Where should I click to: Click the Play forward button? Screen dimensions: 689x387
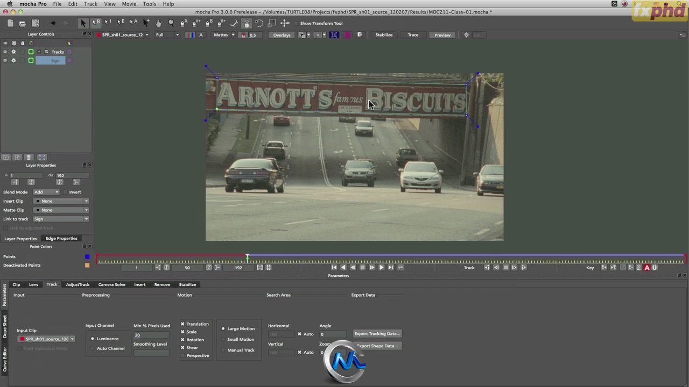pyautogui.click(x=381, y=267)
